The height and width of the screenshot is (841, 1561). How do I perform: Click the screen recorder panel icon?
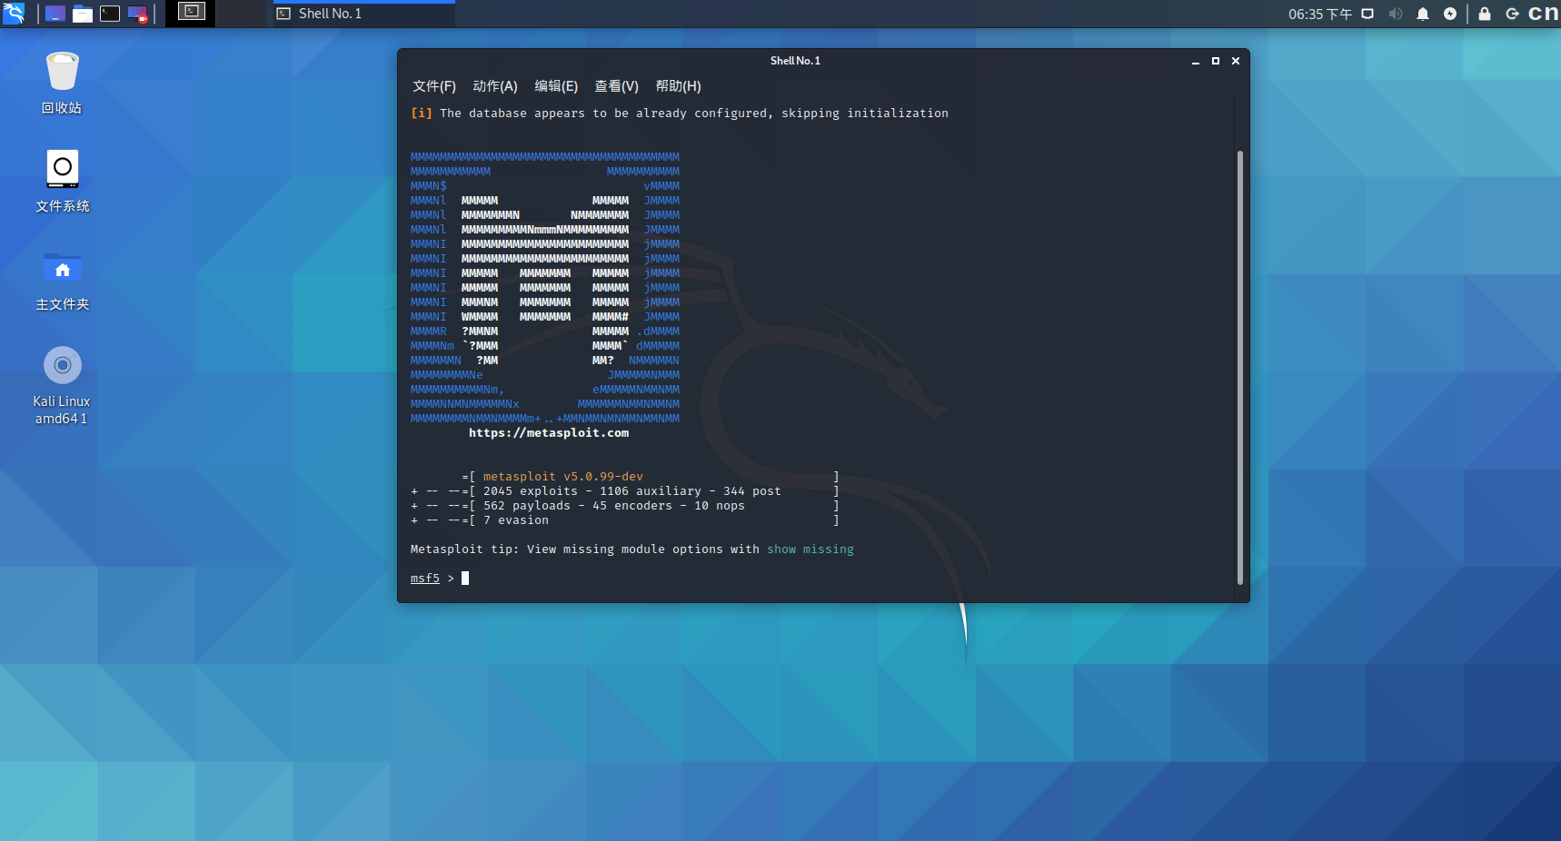137,14
